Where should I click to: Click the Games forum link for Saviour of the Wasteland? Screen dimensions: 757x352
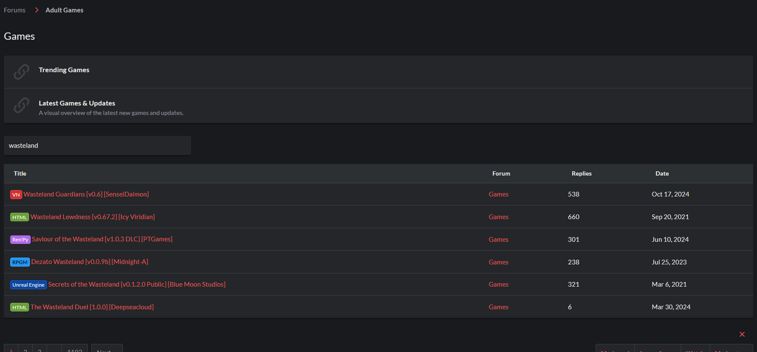click(x=498, y=239)
